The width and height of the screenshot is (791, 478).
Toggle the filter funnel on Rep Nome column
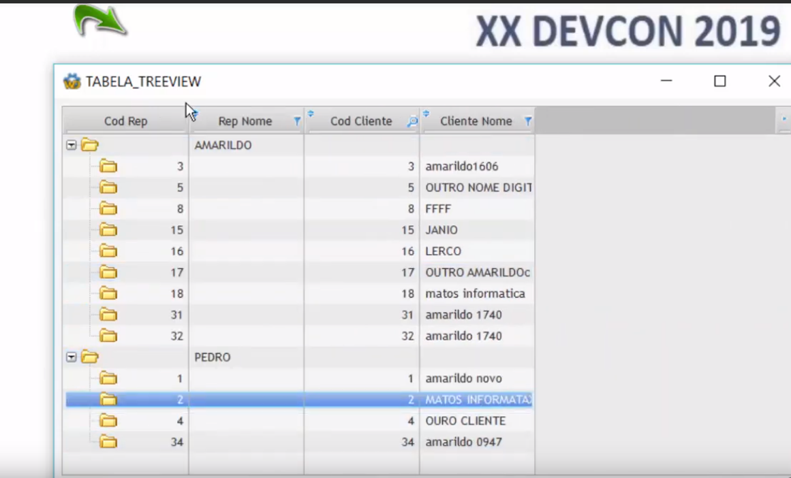point(297,121)
